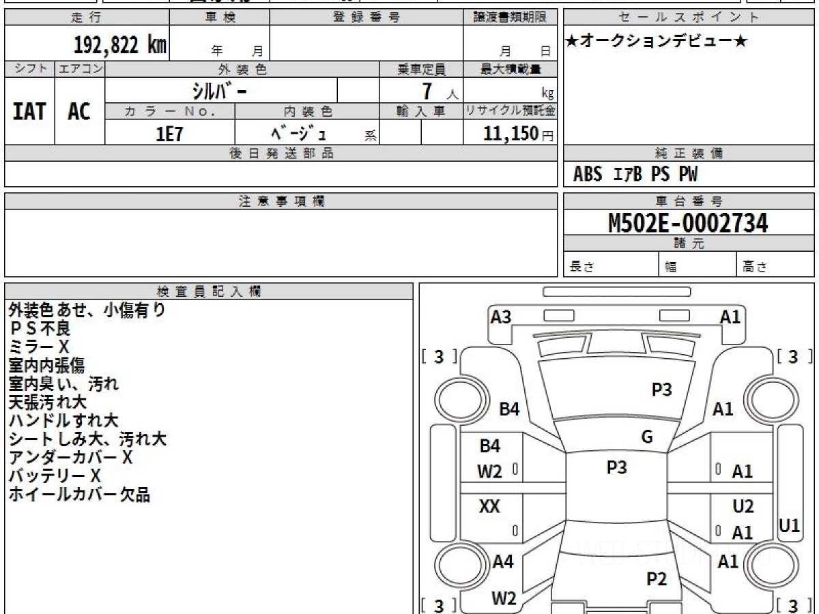Viewport: 819px width, 614px height.
Task: Click the G mark on the windshield
Action: tap(647, 437)
